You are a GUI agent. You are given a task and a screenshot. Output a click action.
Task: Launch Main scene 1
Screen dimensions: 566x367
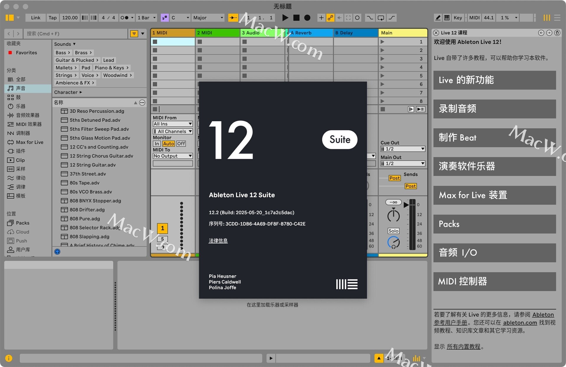pos(382,42)
